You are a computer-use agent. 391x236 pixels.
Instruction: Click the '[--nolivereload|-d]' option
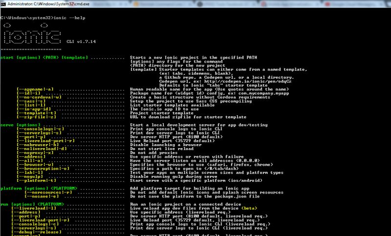coord(42,149)
